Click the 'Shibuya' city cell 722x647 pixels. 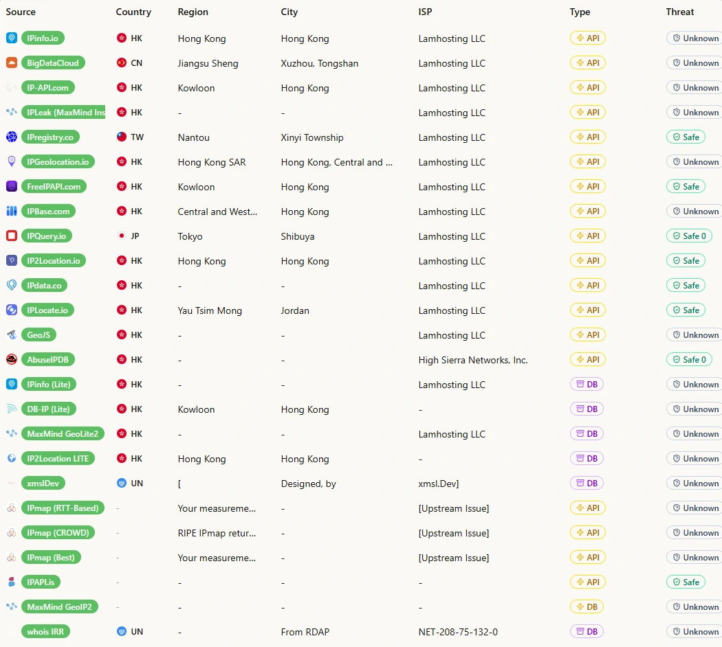[298, 236]
